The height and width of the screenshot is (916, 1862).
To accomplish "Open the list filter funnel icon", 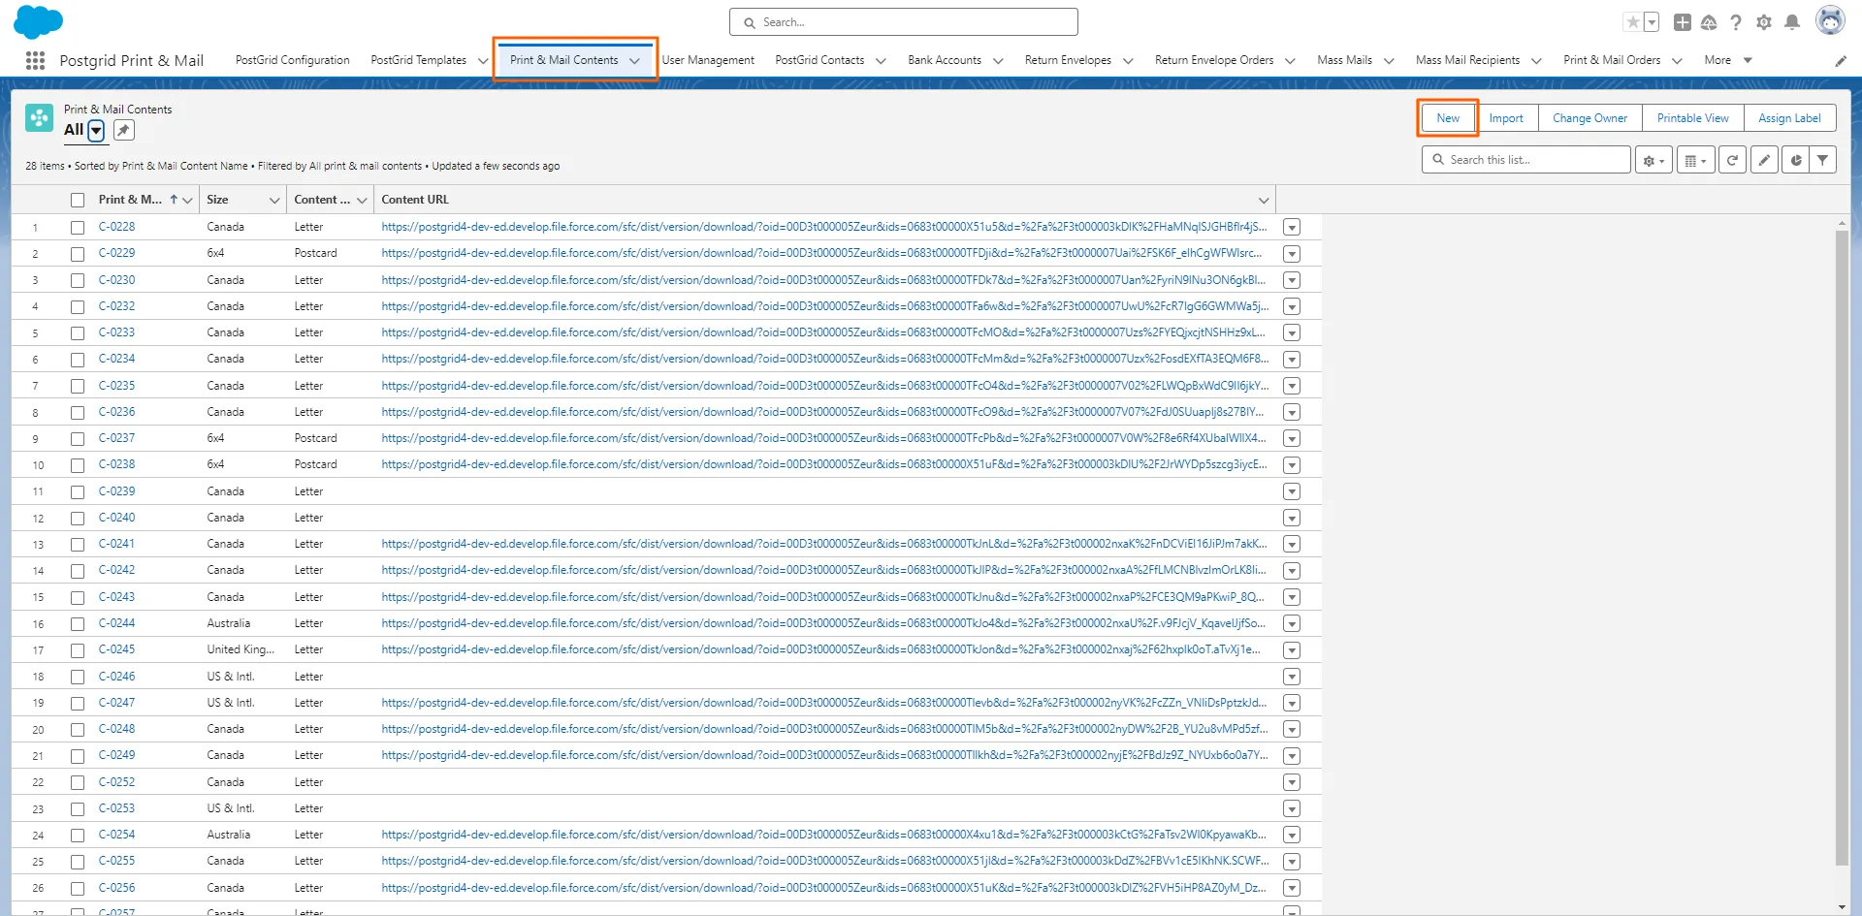I will (x=1823, y=160).
